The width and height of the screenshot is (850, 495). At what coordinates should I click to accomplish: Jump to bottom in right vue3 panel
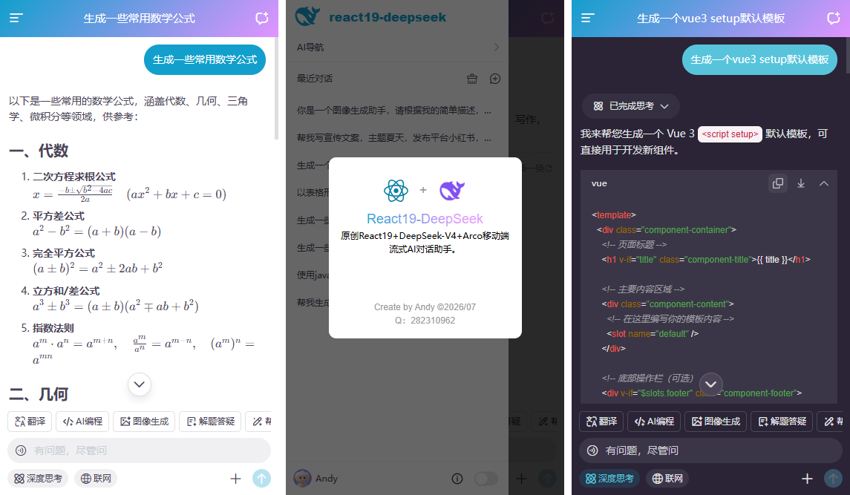coord(710,384)
